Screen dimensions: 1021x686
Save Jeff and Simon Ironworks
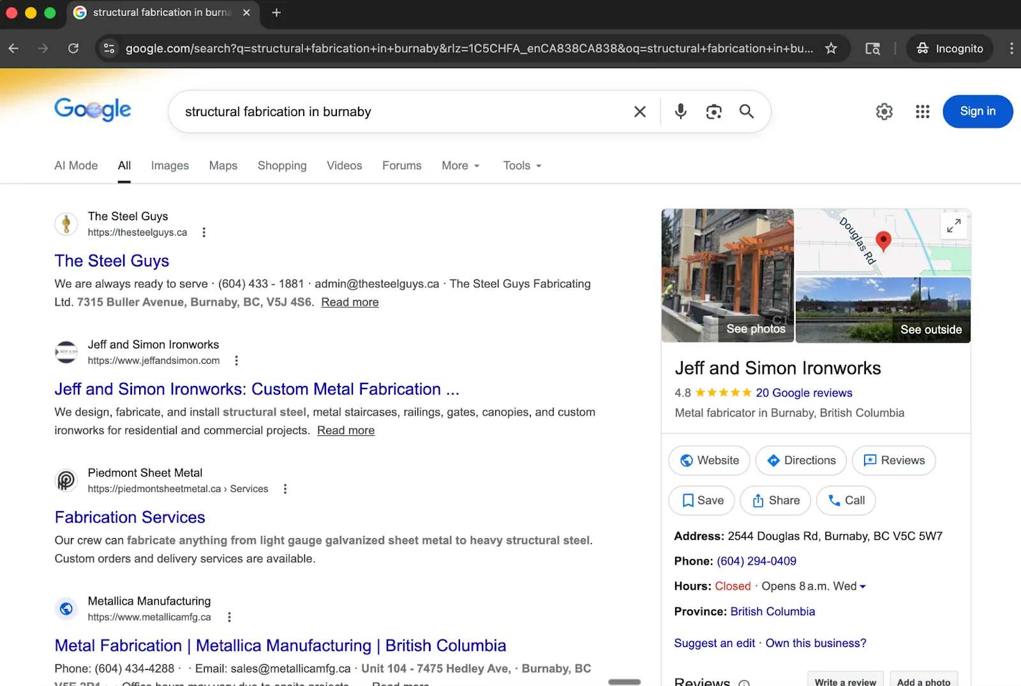(x=701, y=501)
